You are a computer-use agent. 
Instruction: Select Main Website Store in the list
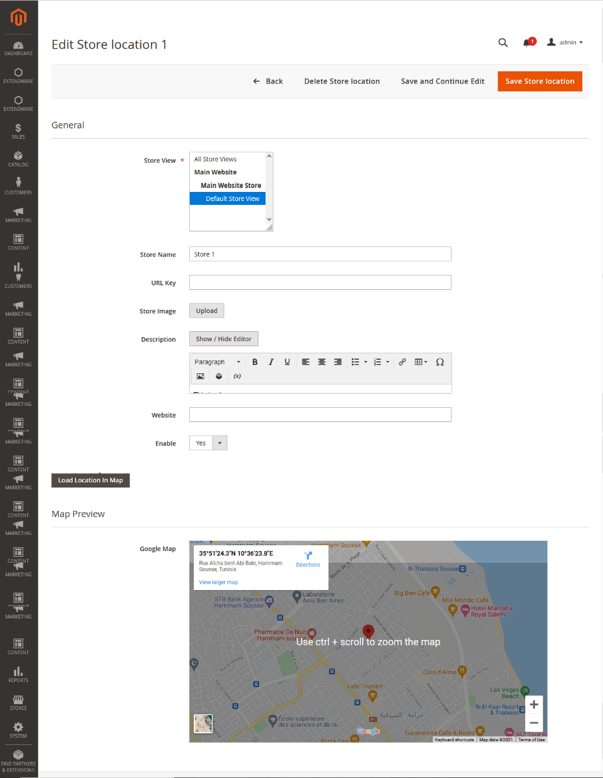[x=227, y=185]
